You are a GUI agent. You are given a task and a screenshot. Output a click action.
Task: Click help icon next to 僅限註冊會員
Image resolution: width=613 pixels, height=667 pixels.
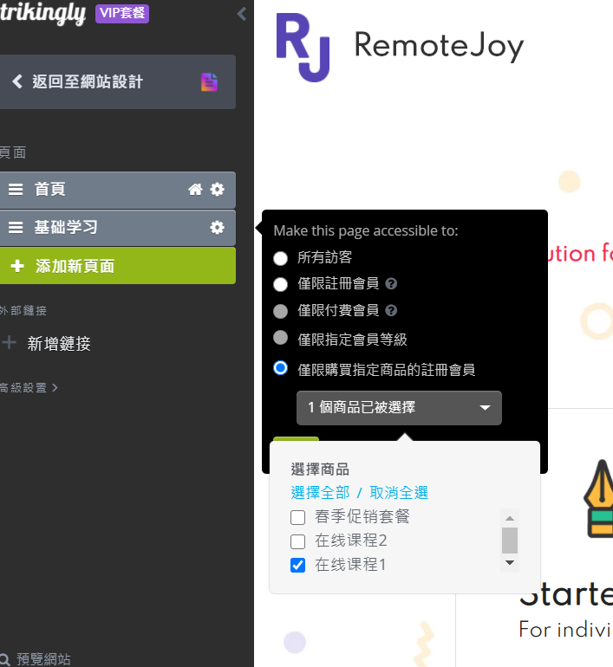click(x=391, y=284)
